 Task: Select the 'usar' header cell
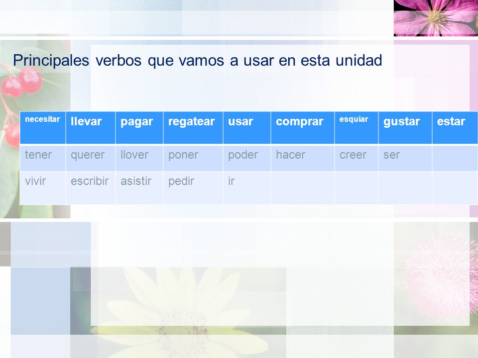(247, 128)
